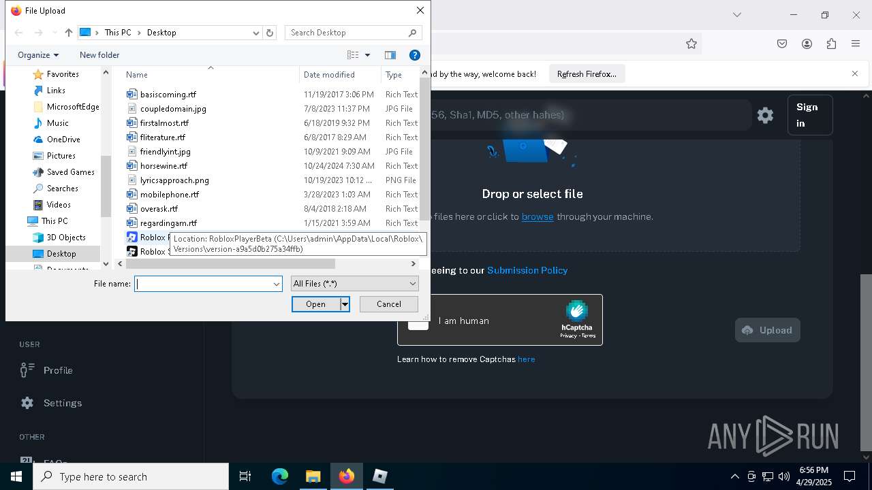Screen dimensions: 872x490
Task: Select friendlyint.jpg file
Action: [x=165, y=152]
